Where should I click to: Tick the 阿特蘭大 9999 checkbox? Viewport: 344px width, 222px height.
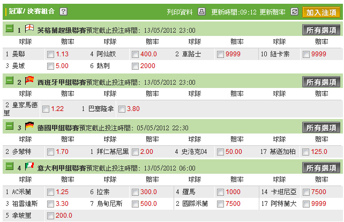pos(306,204)
